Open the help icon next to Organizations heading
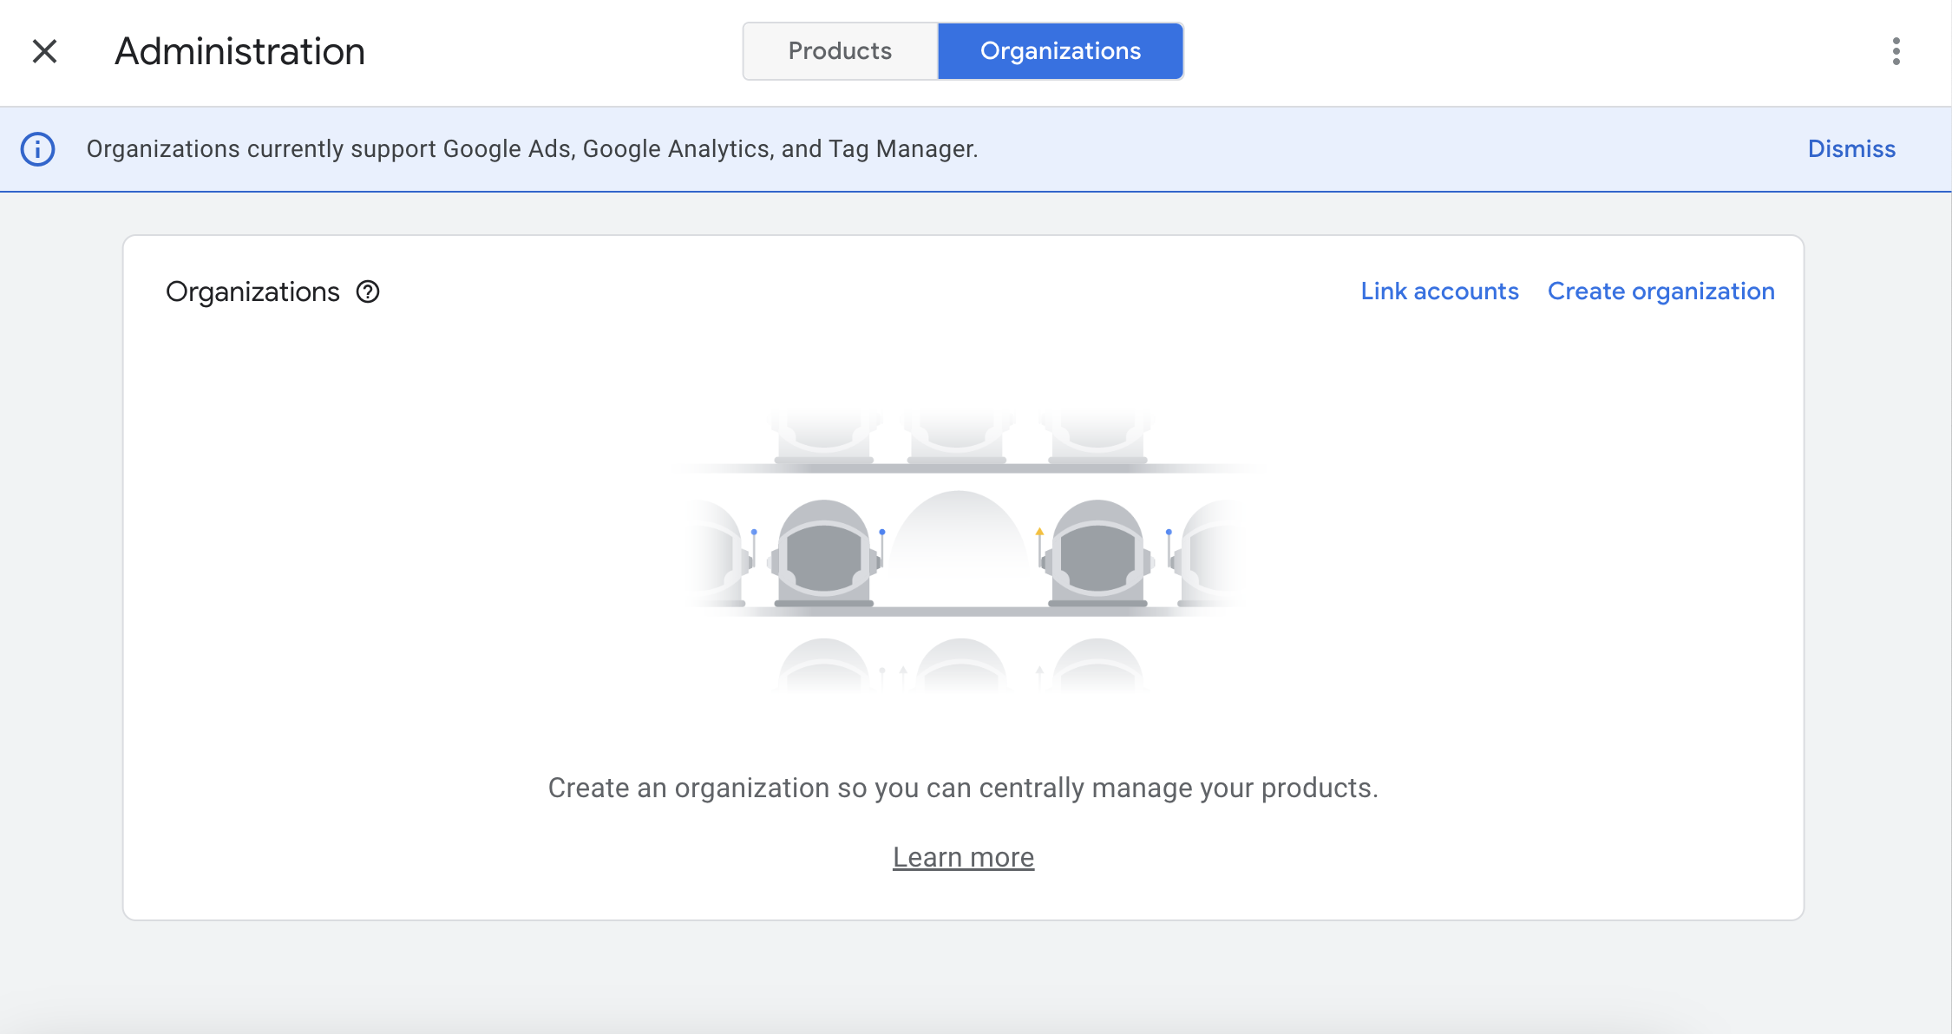This screenshot has height=1034, width=1952. tap(368, 291)
